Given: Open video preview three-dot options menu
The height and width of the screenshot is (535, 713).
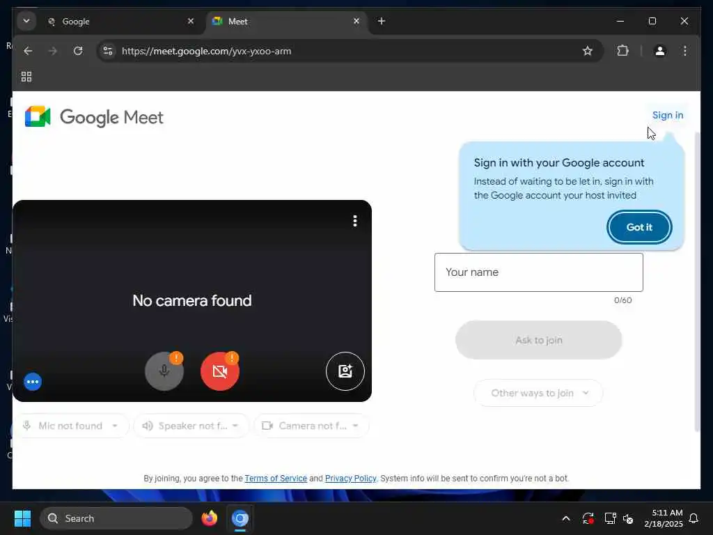Looking at the screenshot, I should 355,221.
